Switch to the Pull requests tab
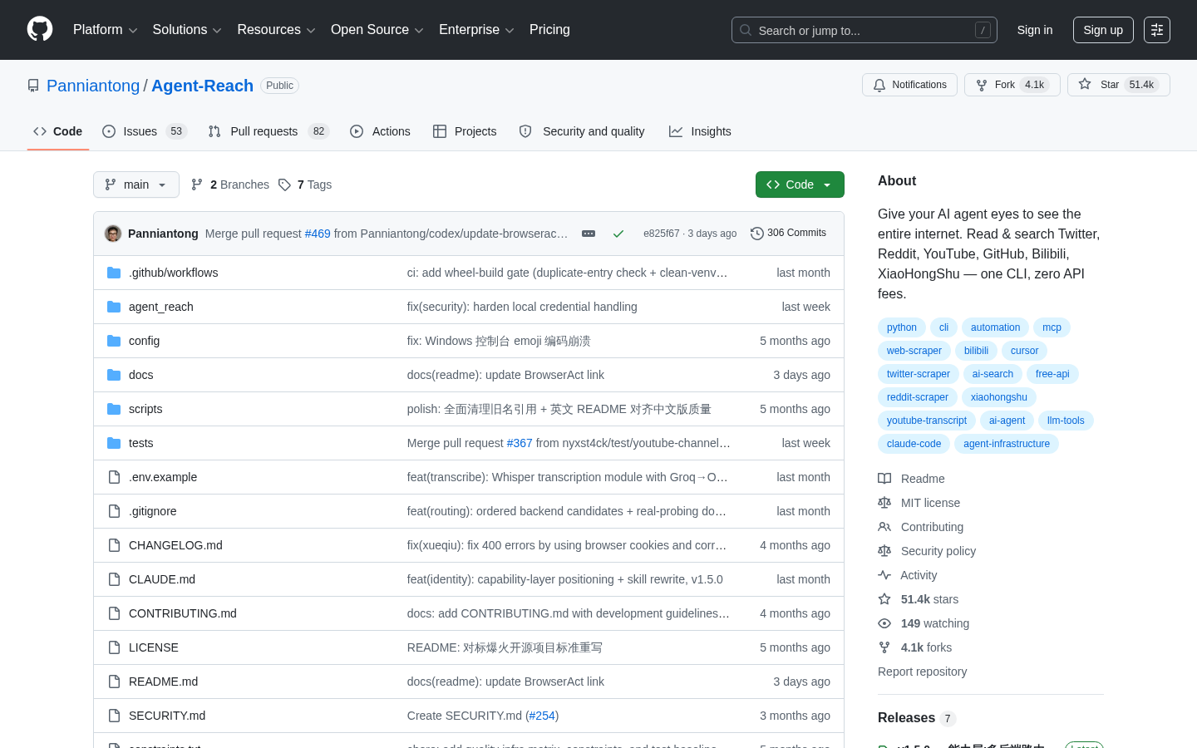Image resolution: width=1197 pixels, height=748 pixels. click(268, 131)
